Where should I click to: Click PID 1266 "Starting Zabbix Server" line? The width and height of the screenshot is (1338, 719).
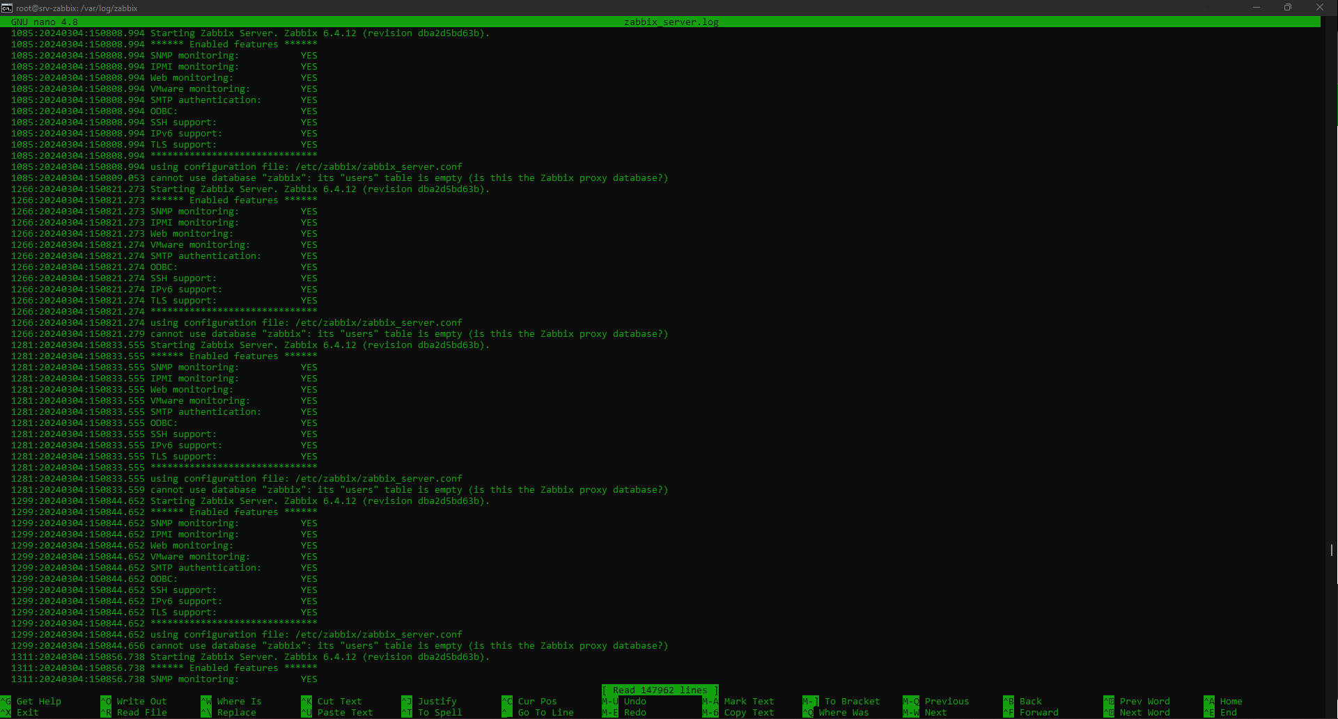tap(251, 189)
